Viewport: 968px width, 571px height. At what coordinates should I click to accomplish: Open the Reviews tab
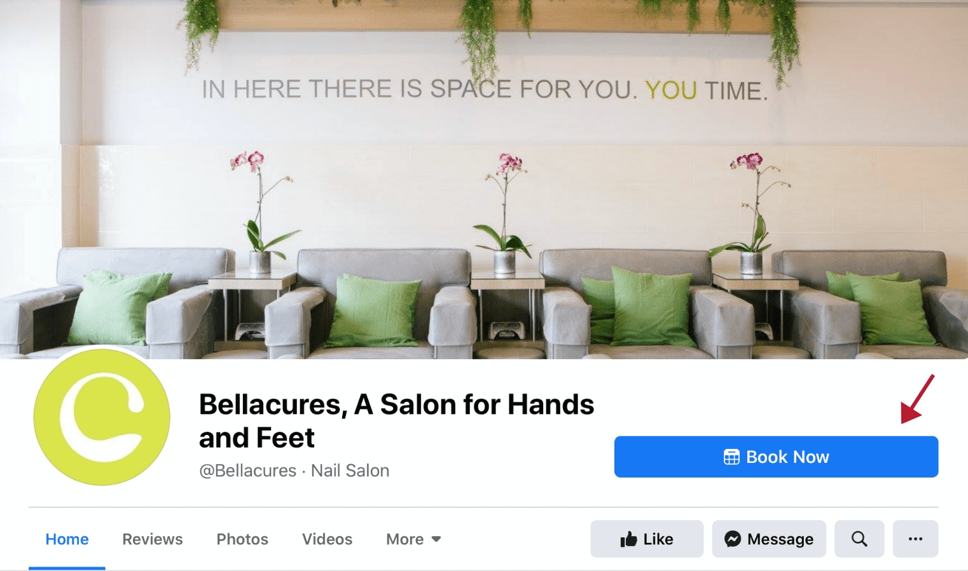pos(153,539)
